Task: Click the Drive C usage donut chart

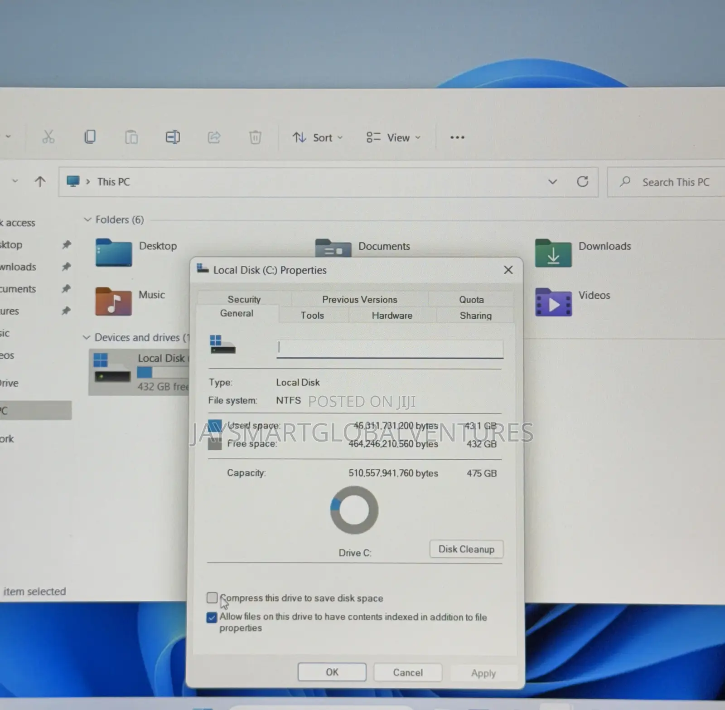Action: pos(354,510)
